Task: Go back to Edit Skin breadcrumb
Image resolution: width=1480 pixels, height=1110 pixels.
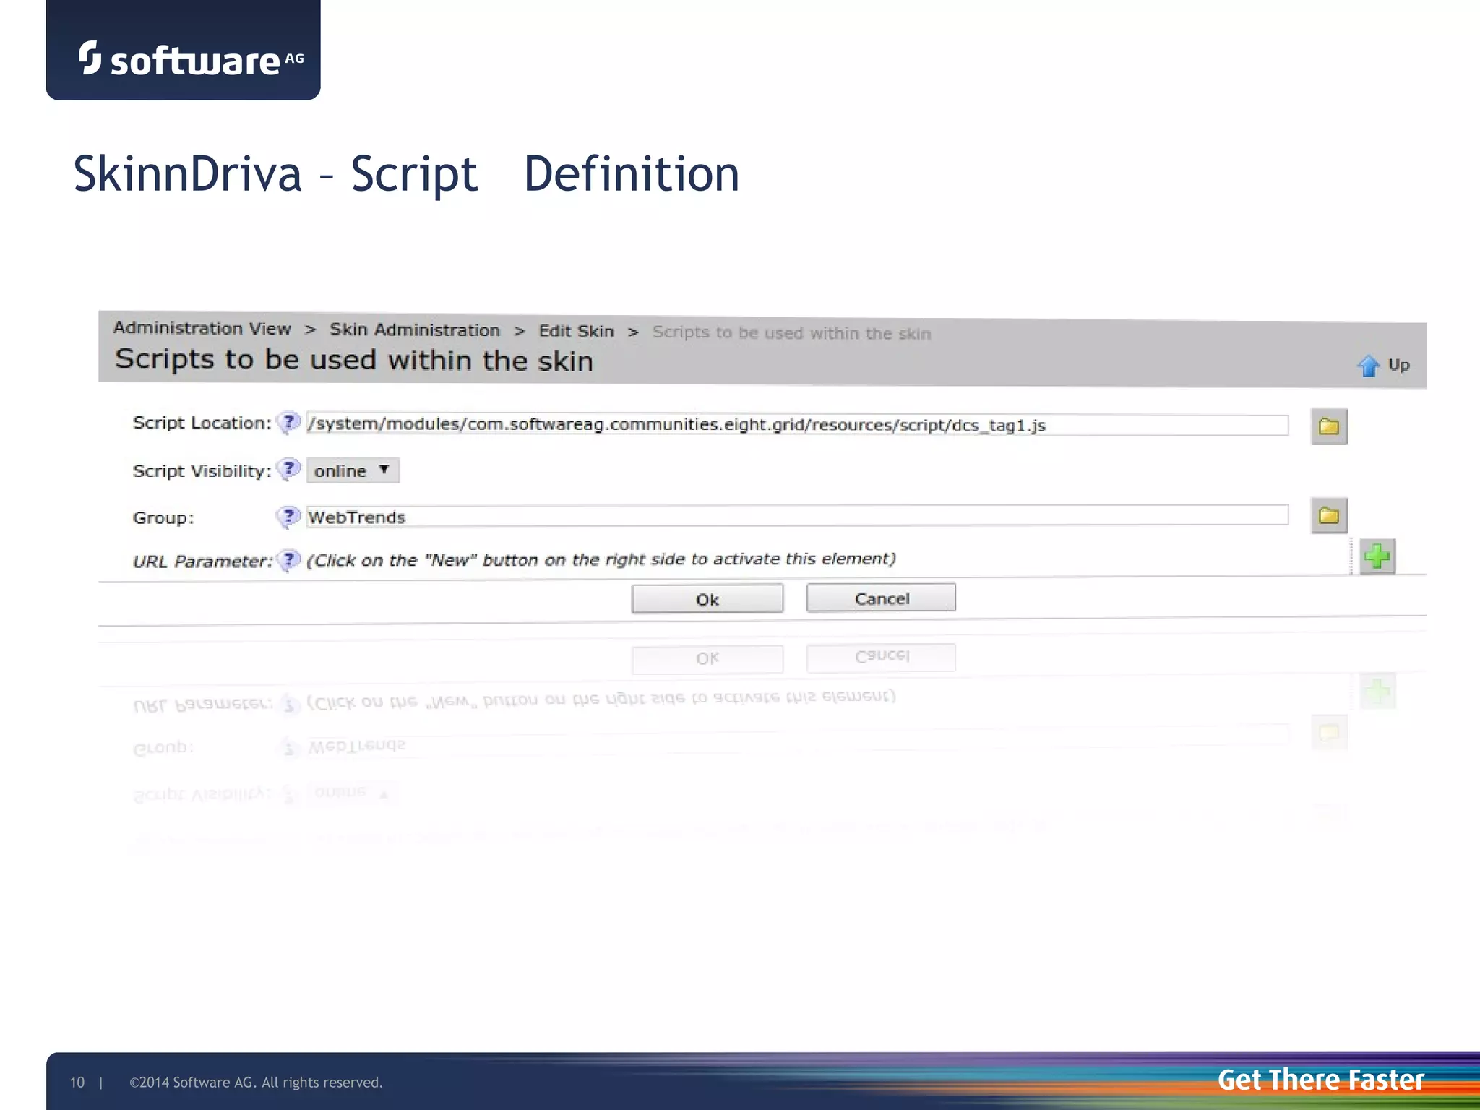Action: point(576,331)
